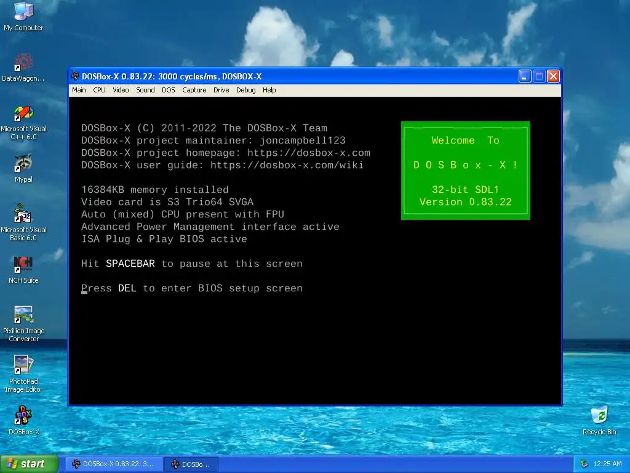
Task: Click the 12:25 AM taskbar clock
Action: (x=607, y=464)
